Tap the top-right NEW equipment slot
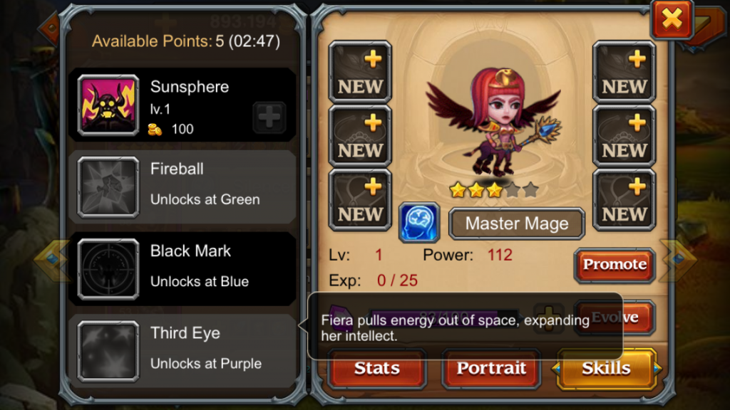The image size is (730, 410). [x=624, y=72]
